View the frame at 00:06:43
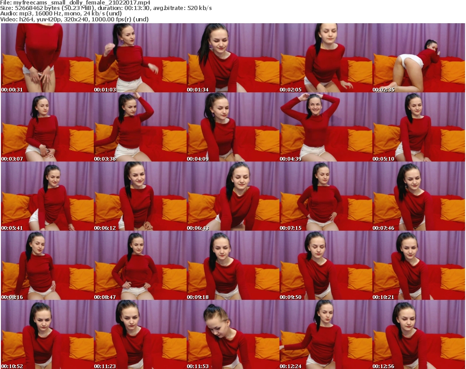Screen dimensions: 466x369 pos(233,196)
